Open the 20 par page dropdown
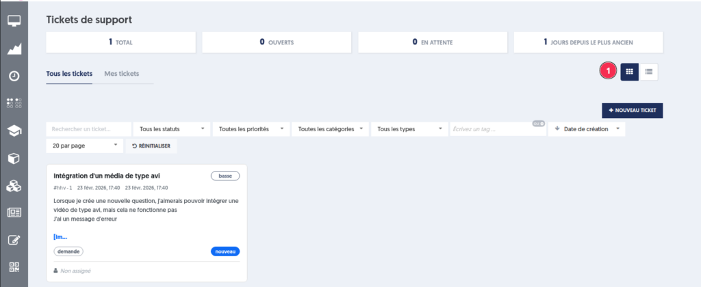 (84, 146)
